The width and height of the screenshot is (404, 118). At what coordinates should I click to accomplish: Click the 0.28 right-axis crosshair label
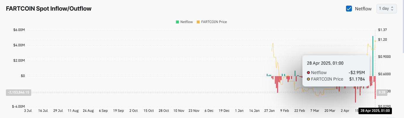click(382, 92)
